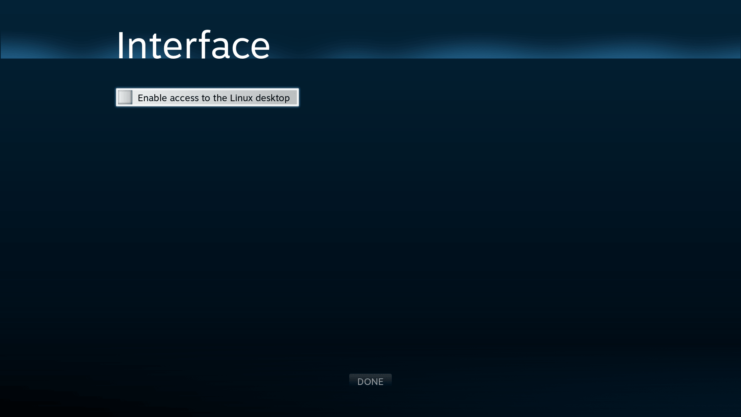Click the word 'Linux' in the option label
Image resolution: width=741 pixels, height=417 pixels.
click(x=241, y=98)
